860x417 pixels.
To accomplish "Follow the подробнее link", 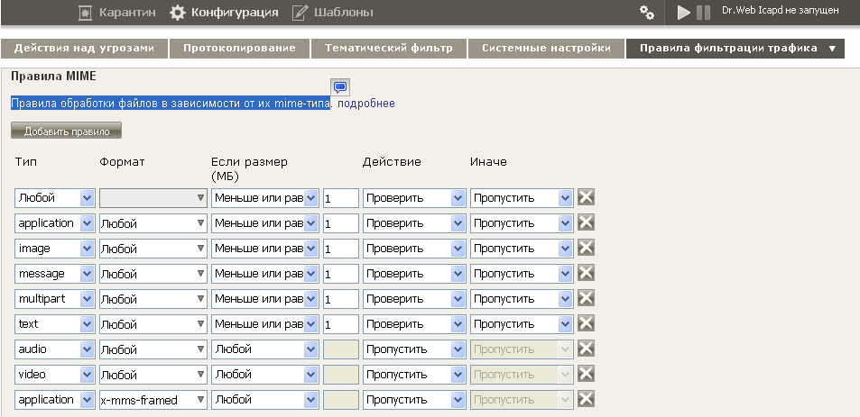I will point(365,104).
